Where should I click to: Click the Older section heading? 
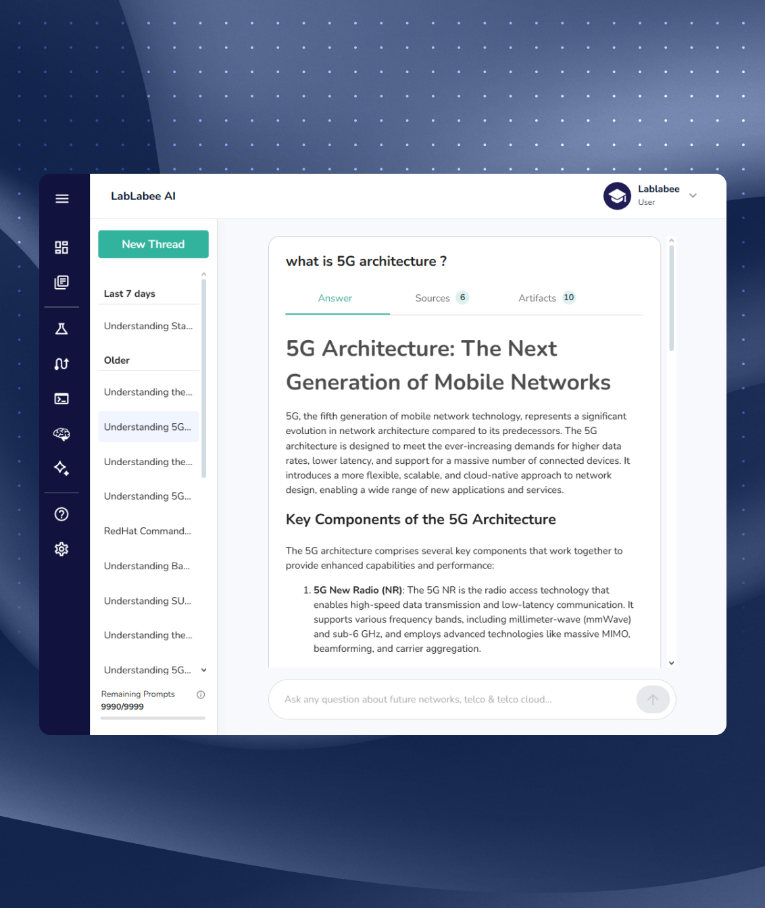[117, 360]
